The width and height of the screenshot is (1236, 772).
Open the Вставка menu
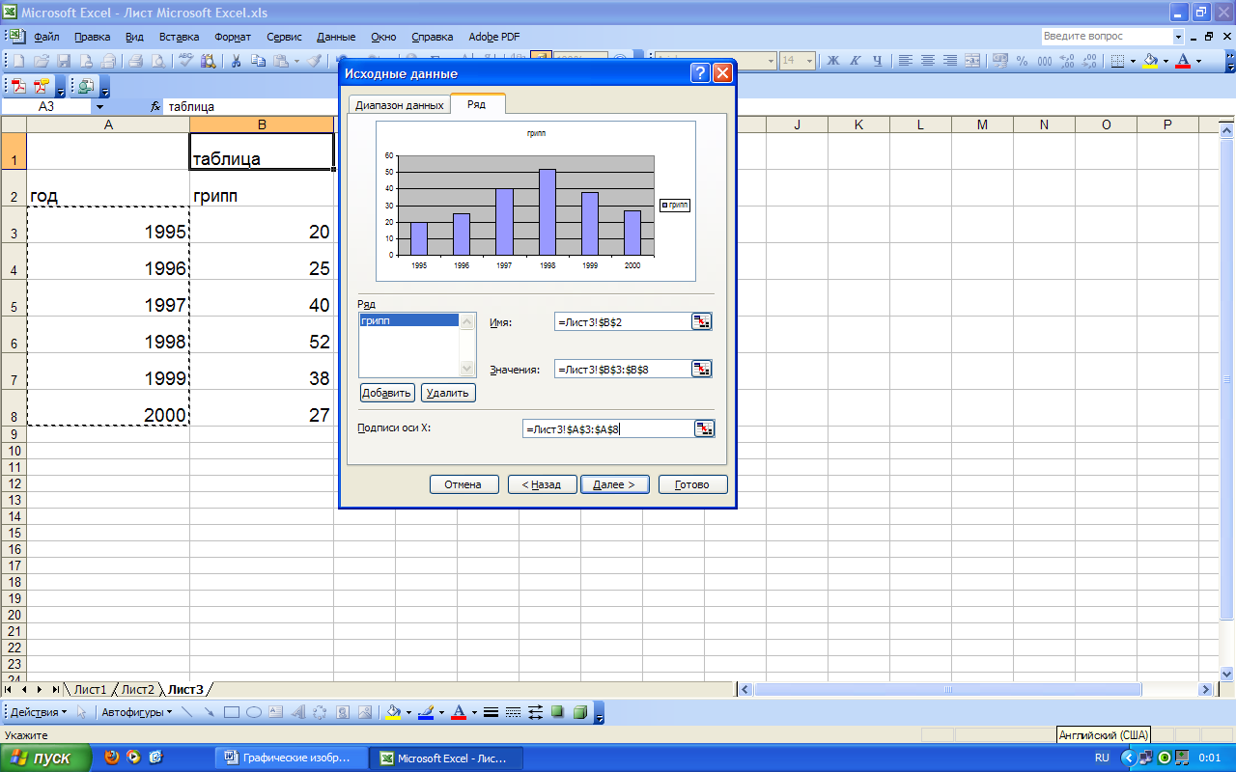coord(179,37)
